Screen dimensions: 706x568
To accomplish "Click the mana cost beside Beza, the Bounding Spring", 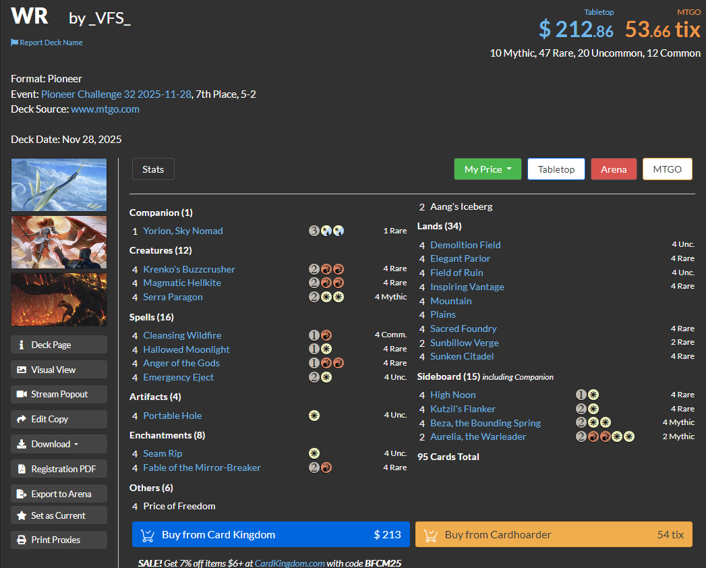I will point(593,422).
